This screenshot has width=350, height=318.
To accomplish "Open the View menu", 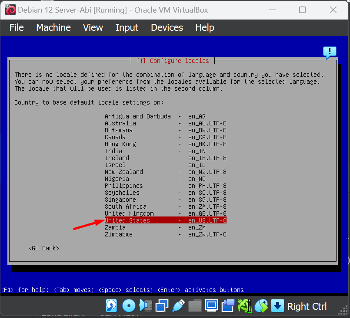I will [x=93, y=28].
